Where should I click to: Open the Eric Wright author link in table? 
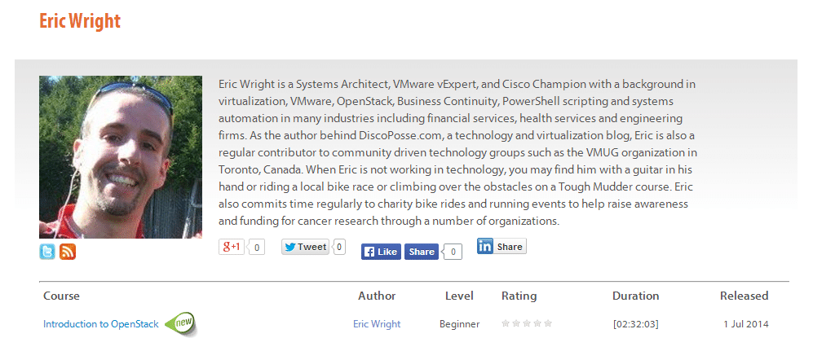[377, 324]
